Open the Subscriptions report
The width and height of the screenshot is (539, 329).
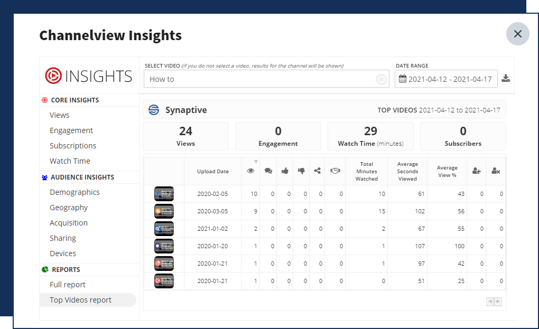(x=73, y=146)
